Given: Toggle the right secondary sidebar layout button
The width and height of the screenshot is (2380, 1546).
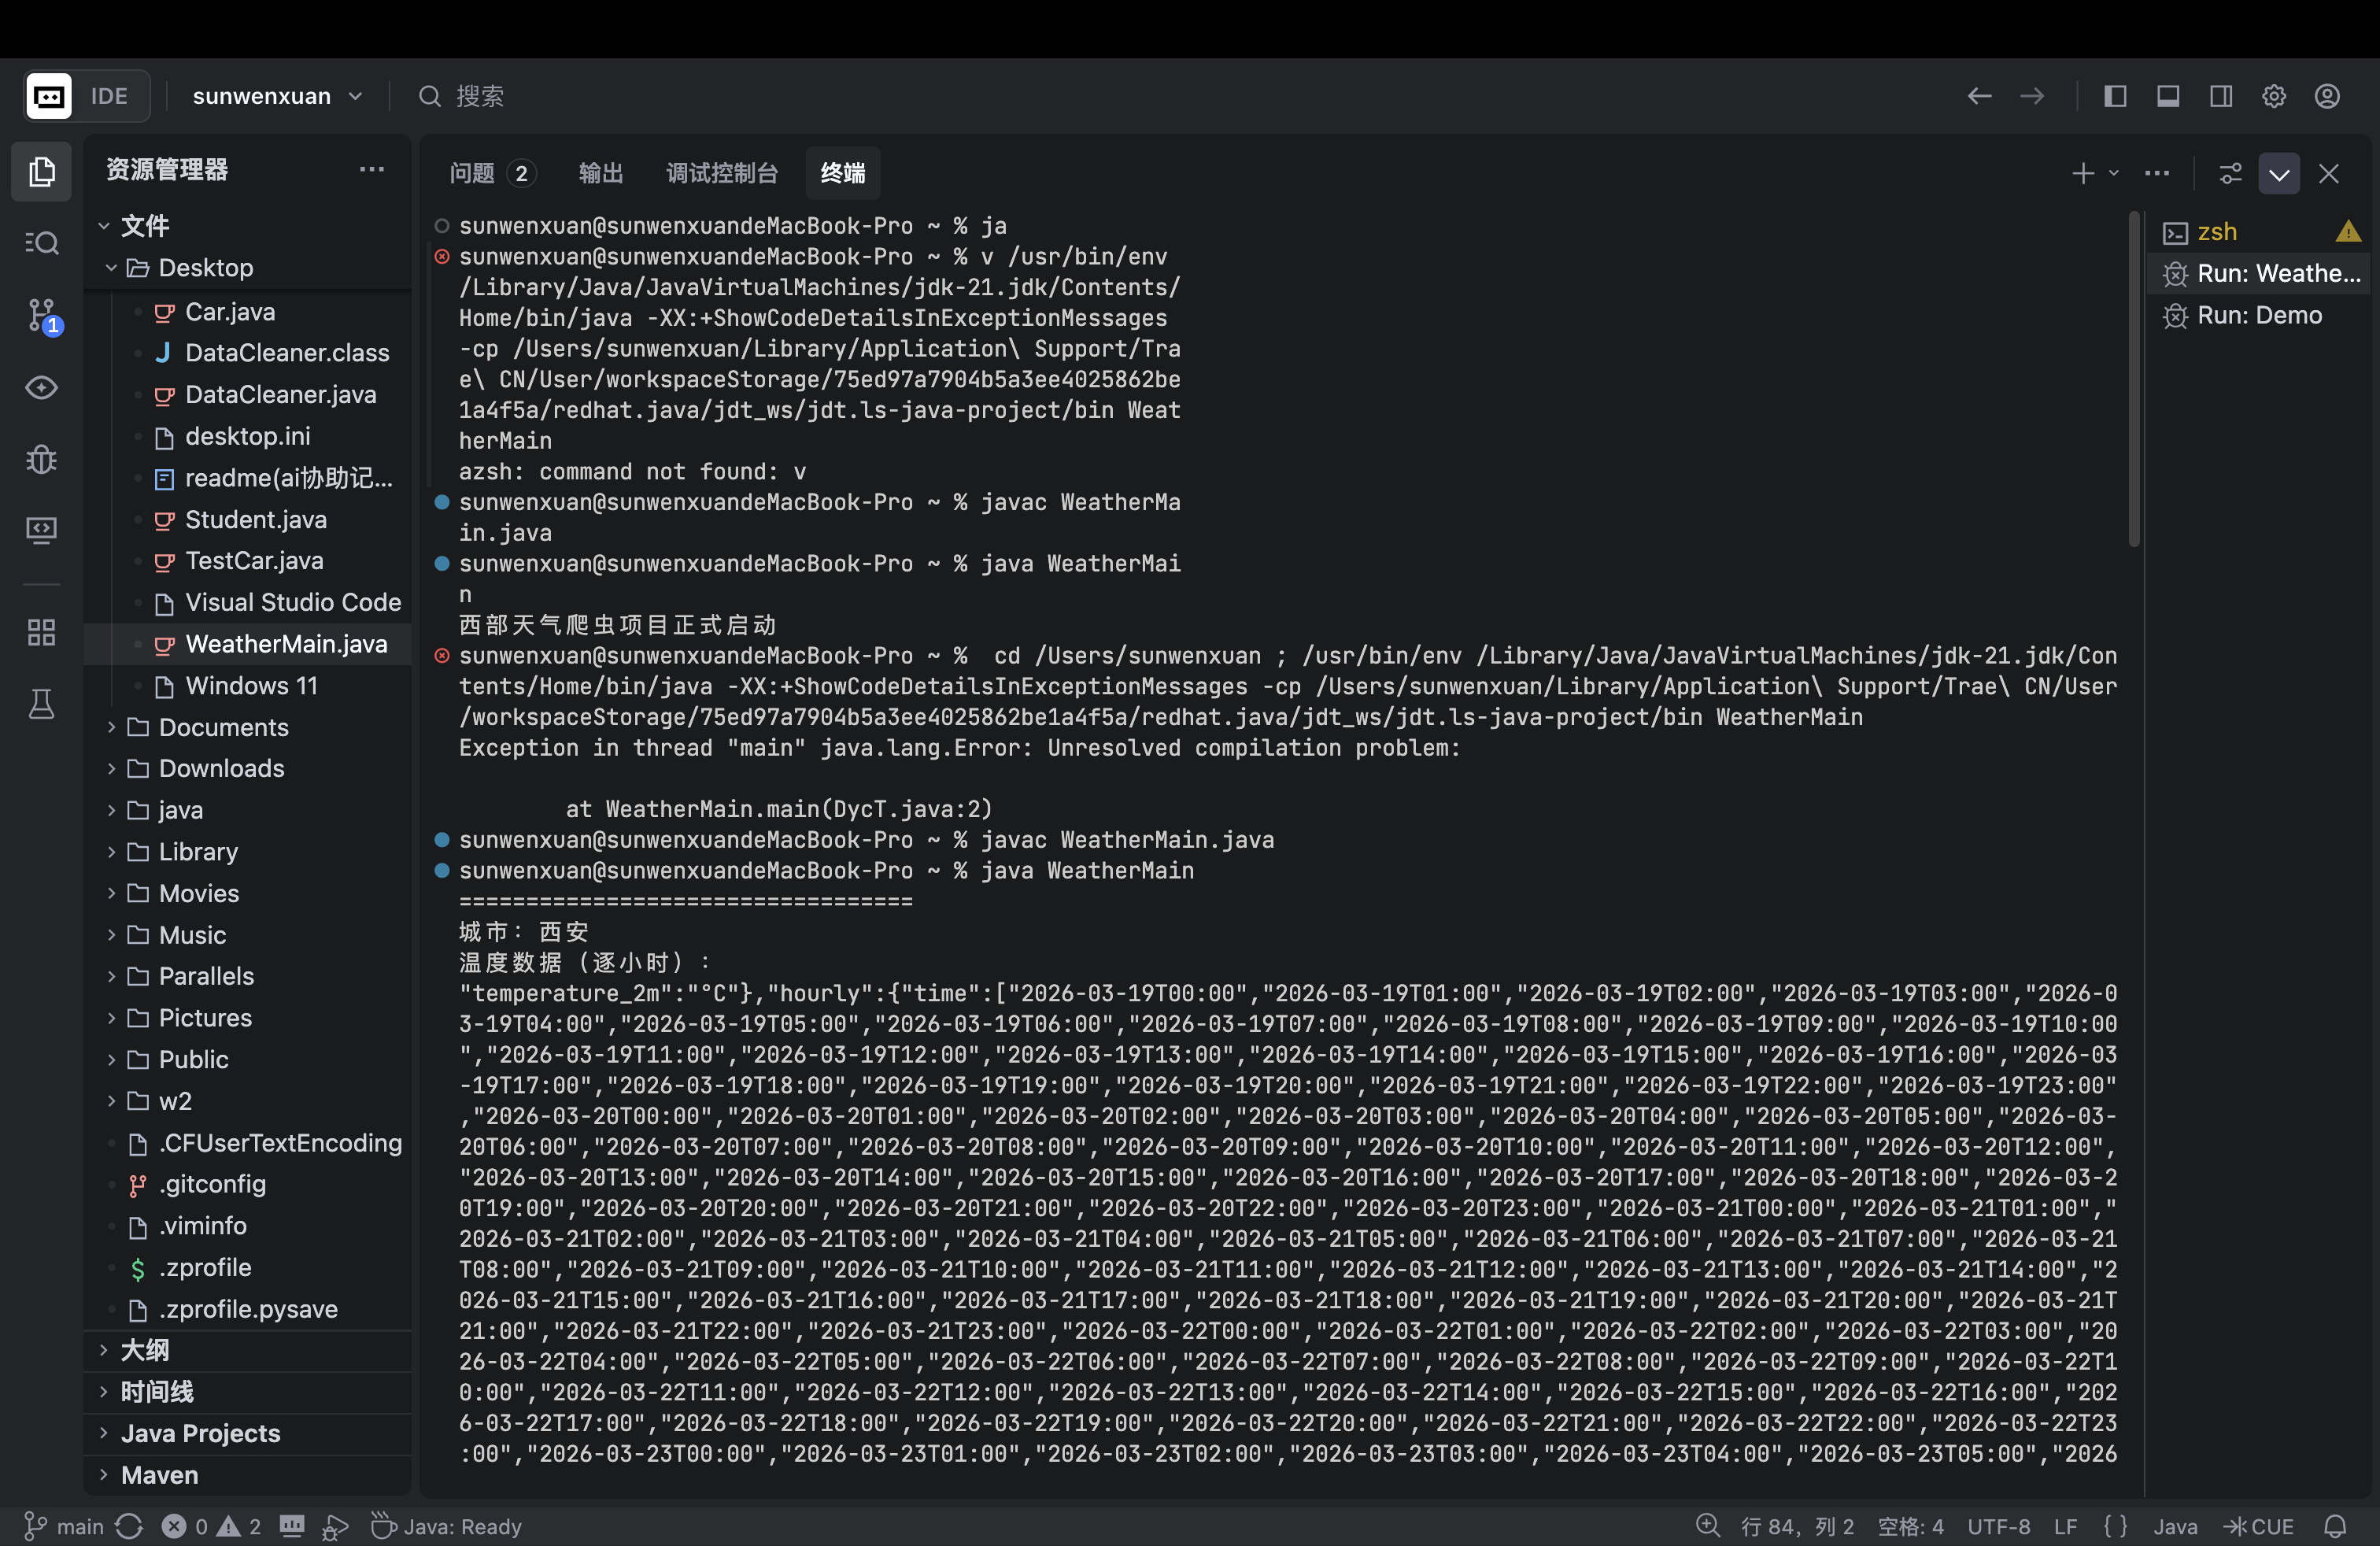Looking at the screenshot, I should point(2221,96).
